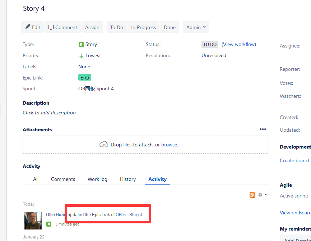
Task: Click the Comment speech bubble icon
Action: [x=51, y=27]
